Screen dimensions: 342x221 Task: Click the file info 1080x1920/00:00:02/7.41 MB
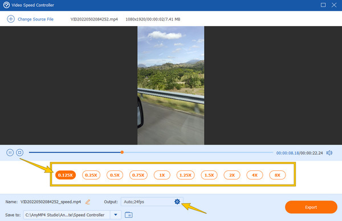coord(153,19)
